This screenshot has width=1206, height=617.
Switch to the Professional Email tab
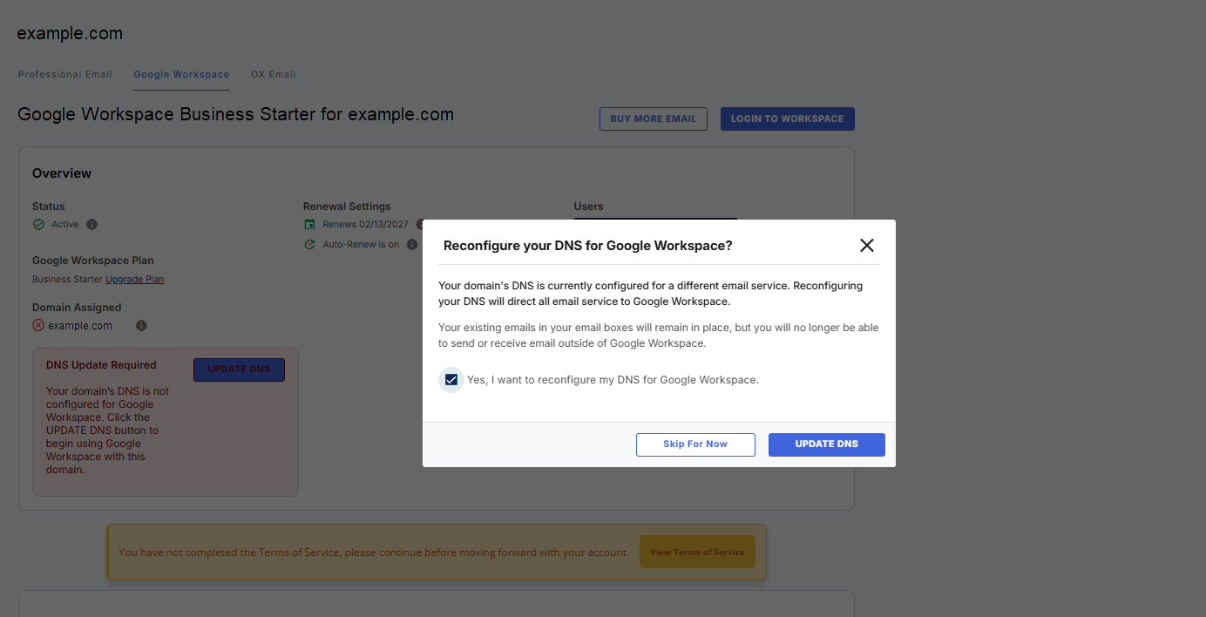click(65, 75)
